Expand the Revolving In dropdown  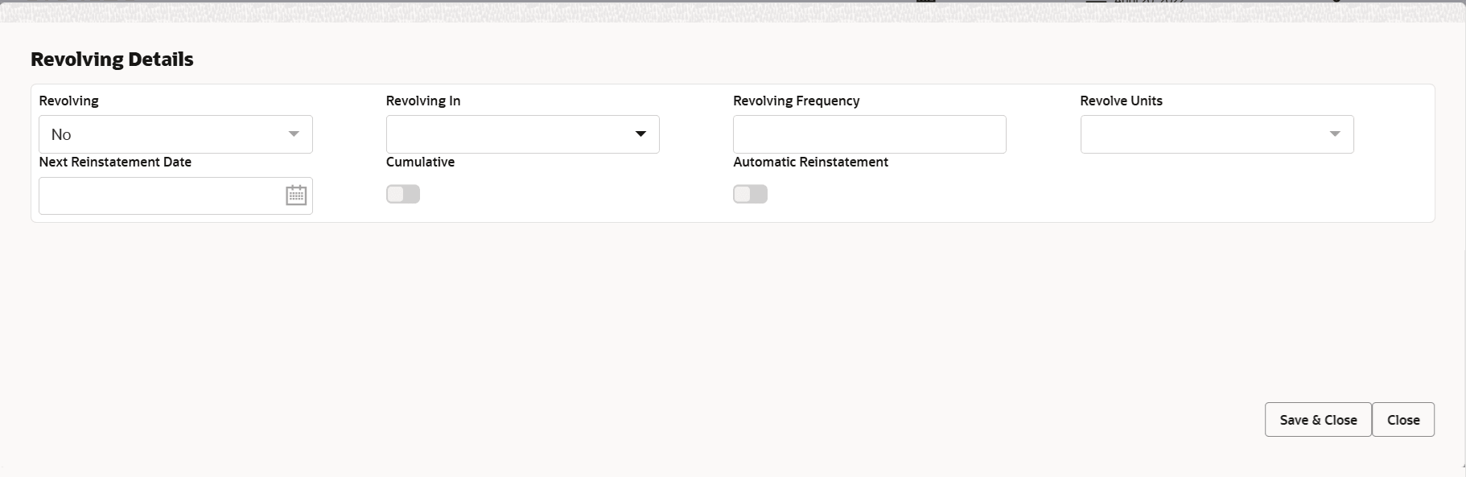[x=522, y=134]
